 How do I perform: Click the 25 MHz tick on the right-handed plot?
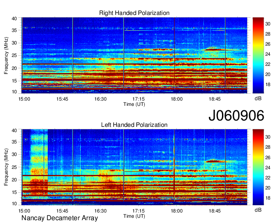coord(14,56)
